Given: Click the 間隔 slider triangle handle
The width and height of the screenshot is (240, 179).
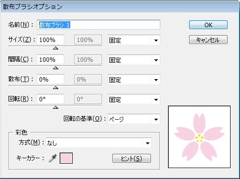Looking at the screenshot, I should coord(56,68).
